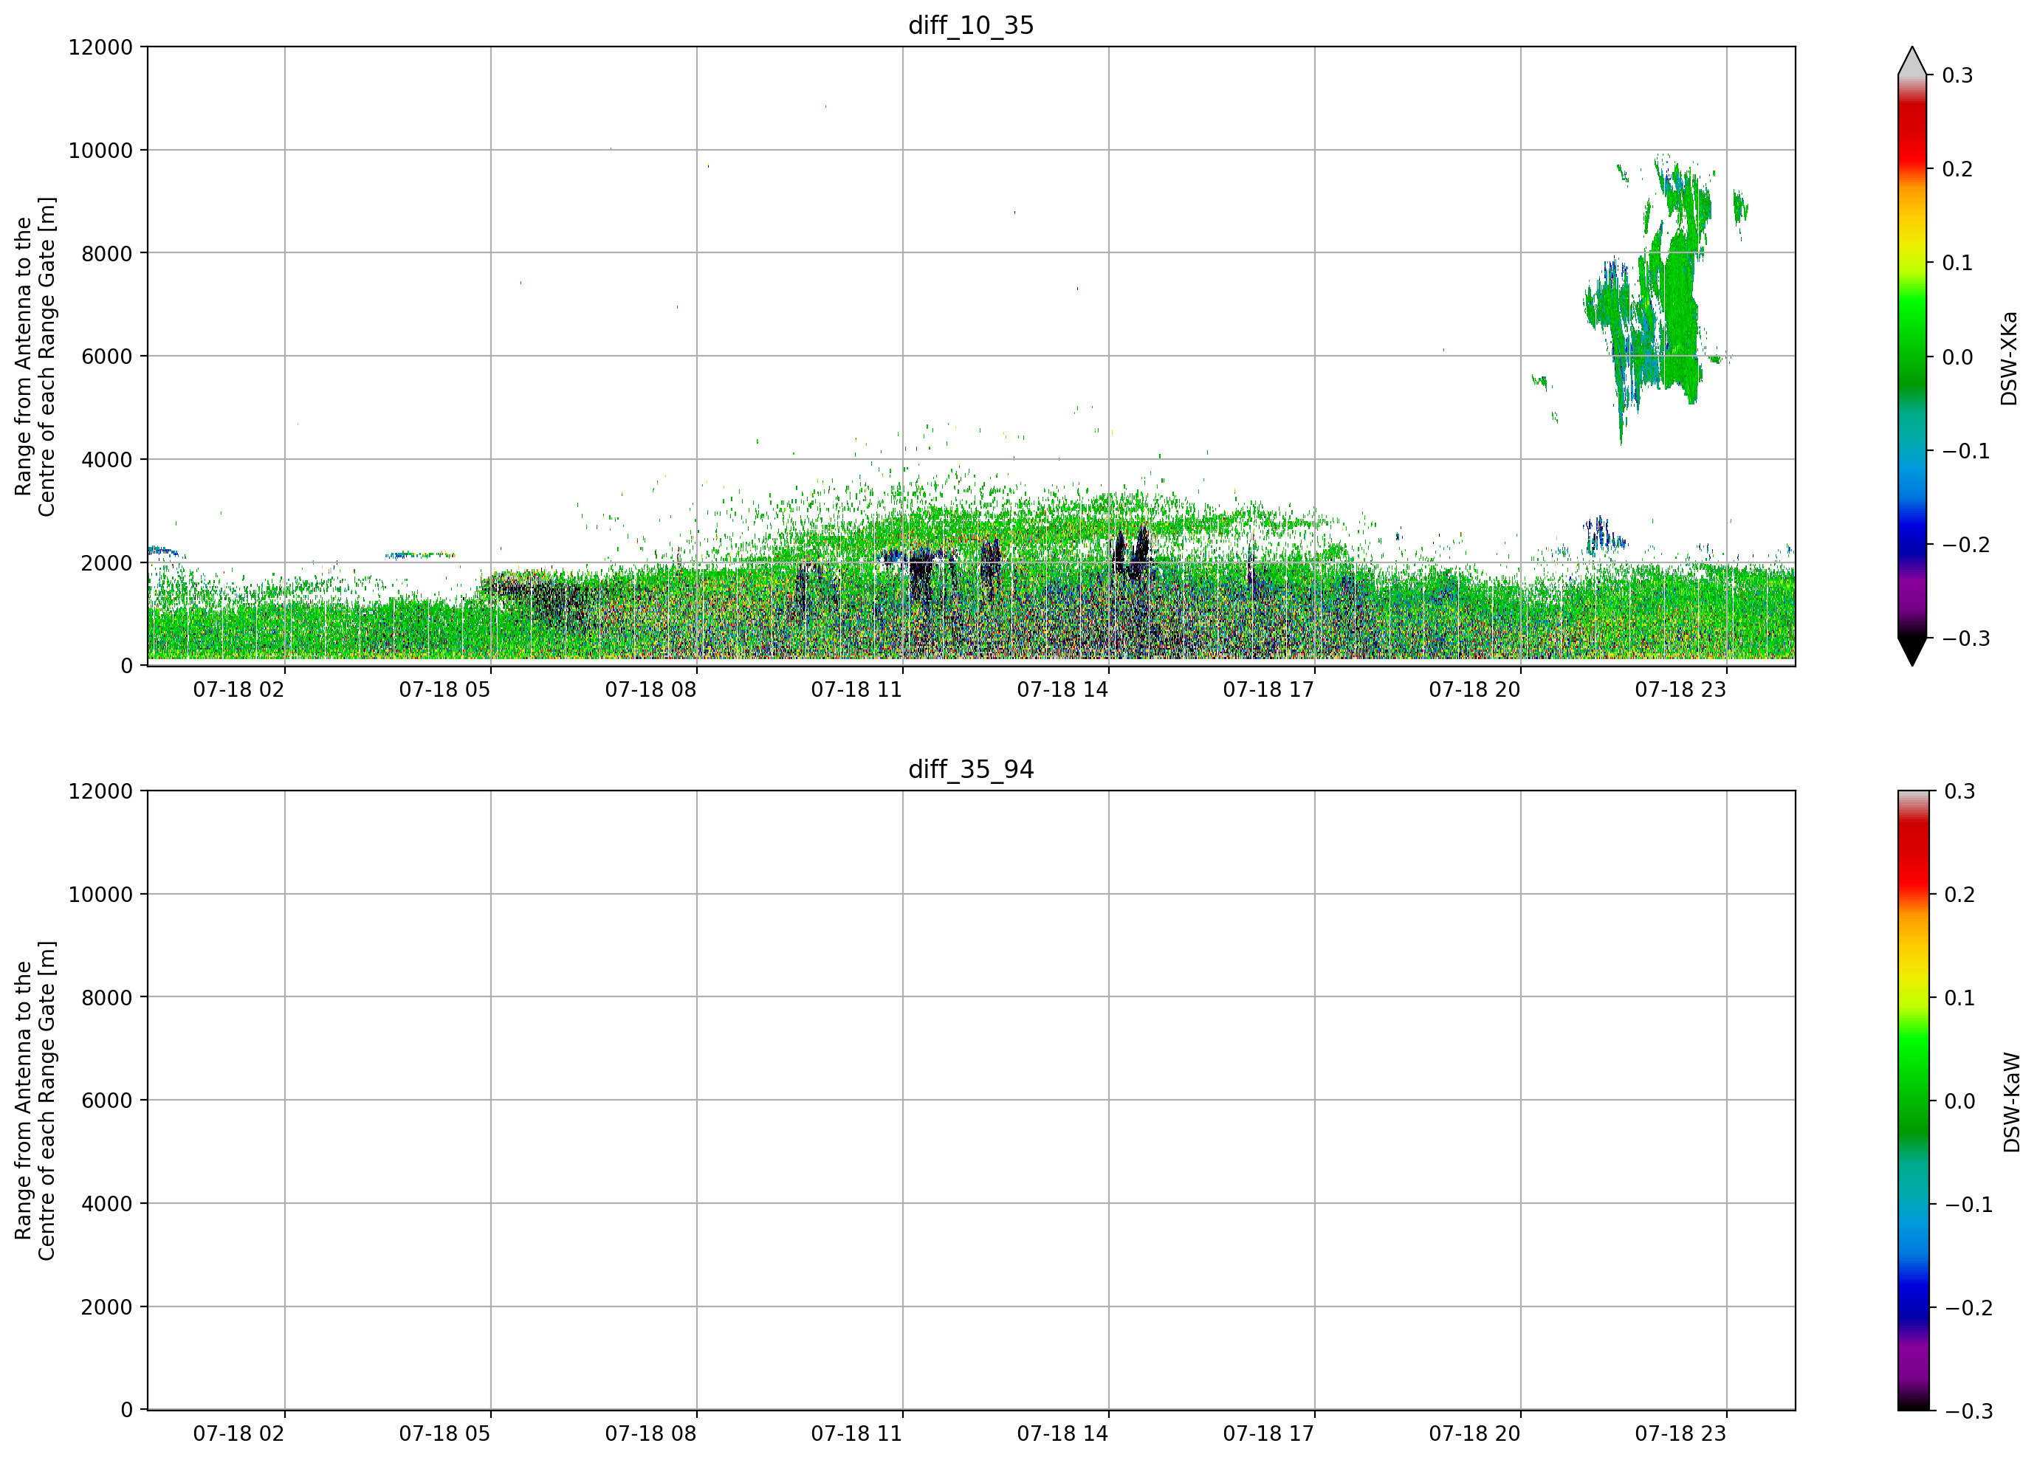This screenshot has width=2037, height=1460.
Task: Click the diff_35_94 plot title
Action: coord(971,770)
